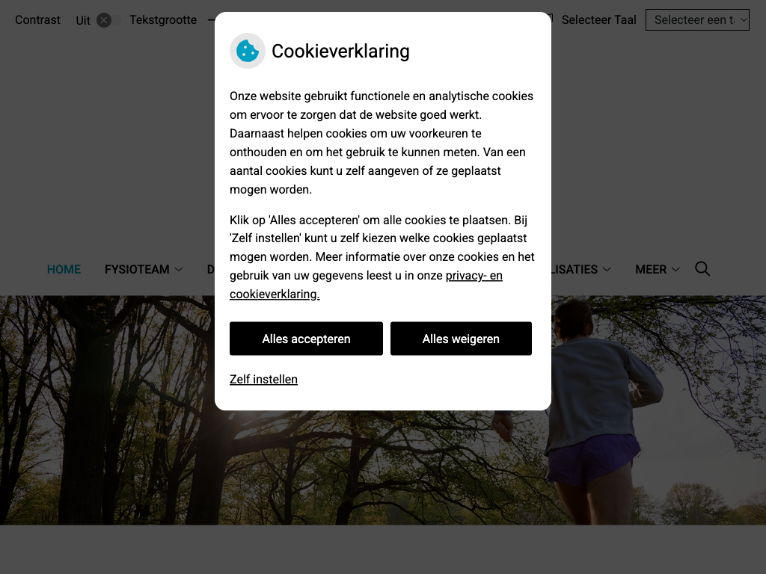The width and height of the screenshot is (766, 574).
Task: Click the blue cookie icon
Action: 247,51
